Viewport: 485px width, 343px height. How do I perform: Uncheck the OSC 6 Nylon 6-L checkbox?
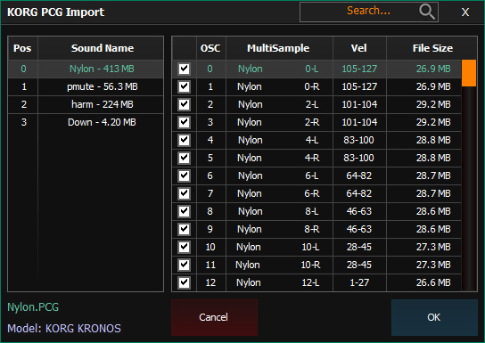[184, 176]
